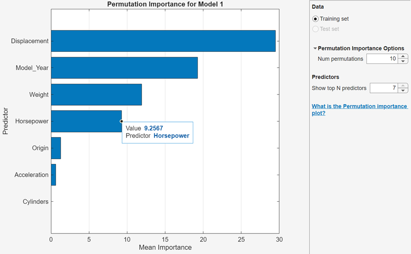Increment the top N predictors value
Image resolution: width=411 pixels, height=254 pixels.
[x=403, y=86]
